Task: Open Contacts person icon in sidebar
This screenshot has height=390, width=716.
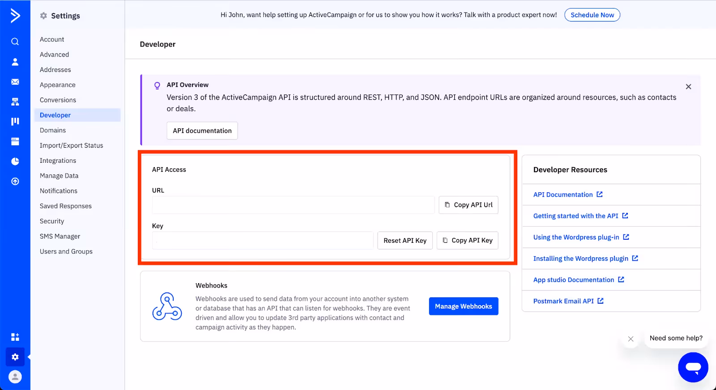Action: (x=15, y=62)
